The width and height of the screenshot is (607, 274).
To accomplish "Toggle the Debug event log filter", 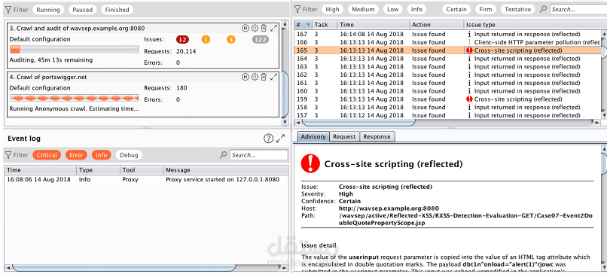I will click(x=129, y=155).
